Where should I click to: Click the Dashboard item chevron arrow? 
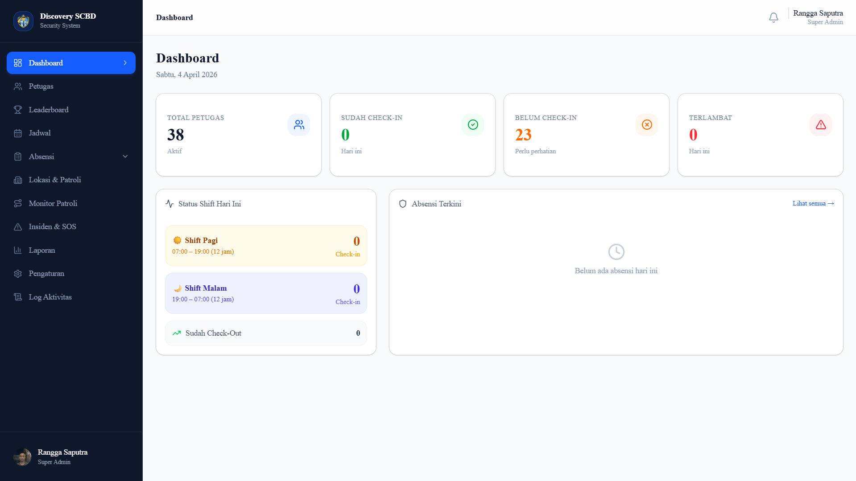pyautogui.click(x=125, y=63)
